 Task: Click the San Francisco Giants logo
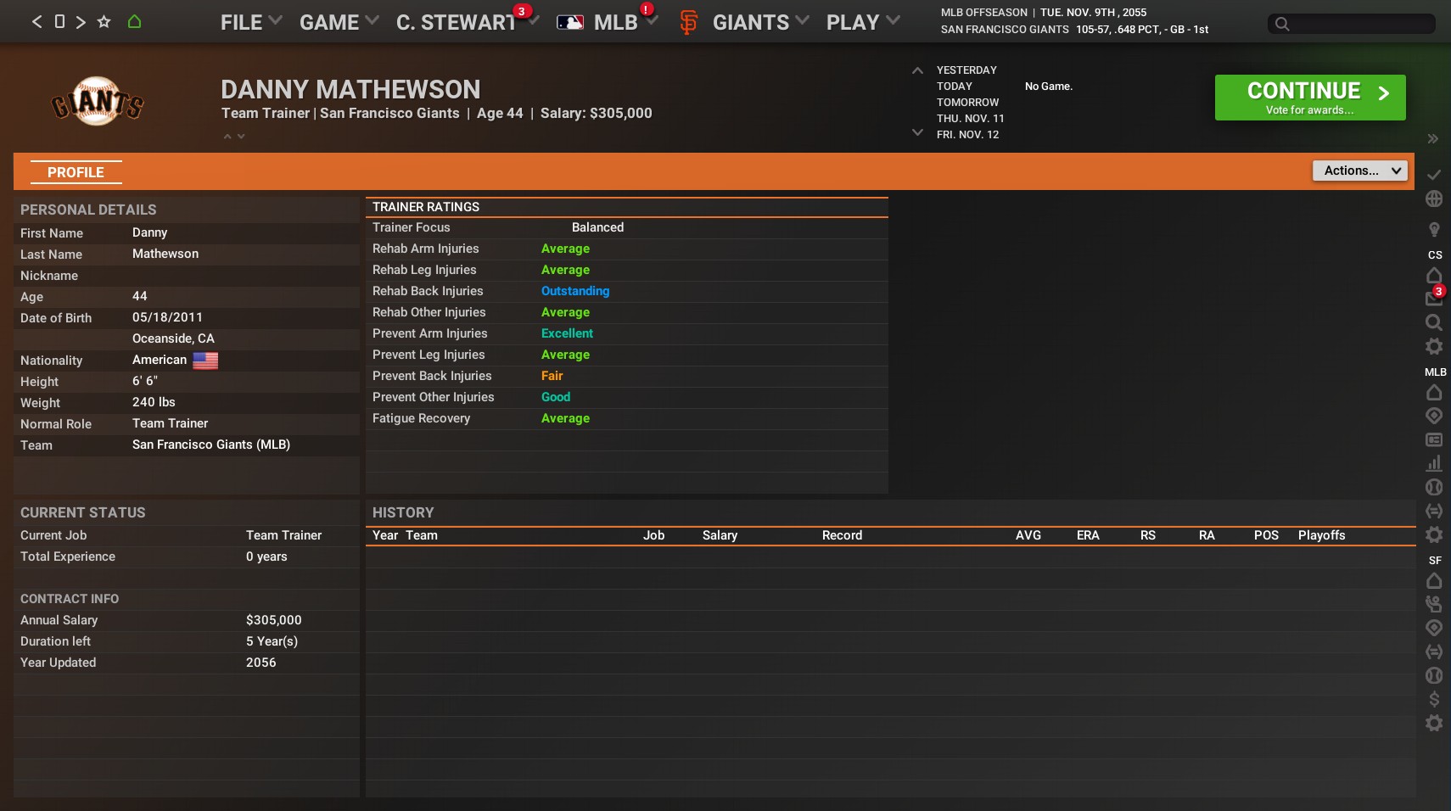98,102
